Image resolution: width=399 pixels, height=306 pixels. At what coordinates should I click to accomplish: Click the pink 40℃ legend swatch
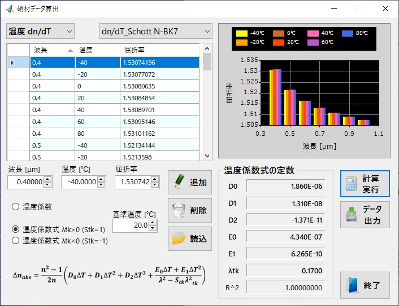click(x=313, y=33)
